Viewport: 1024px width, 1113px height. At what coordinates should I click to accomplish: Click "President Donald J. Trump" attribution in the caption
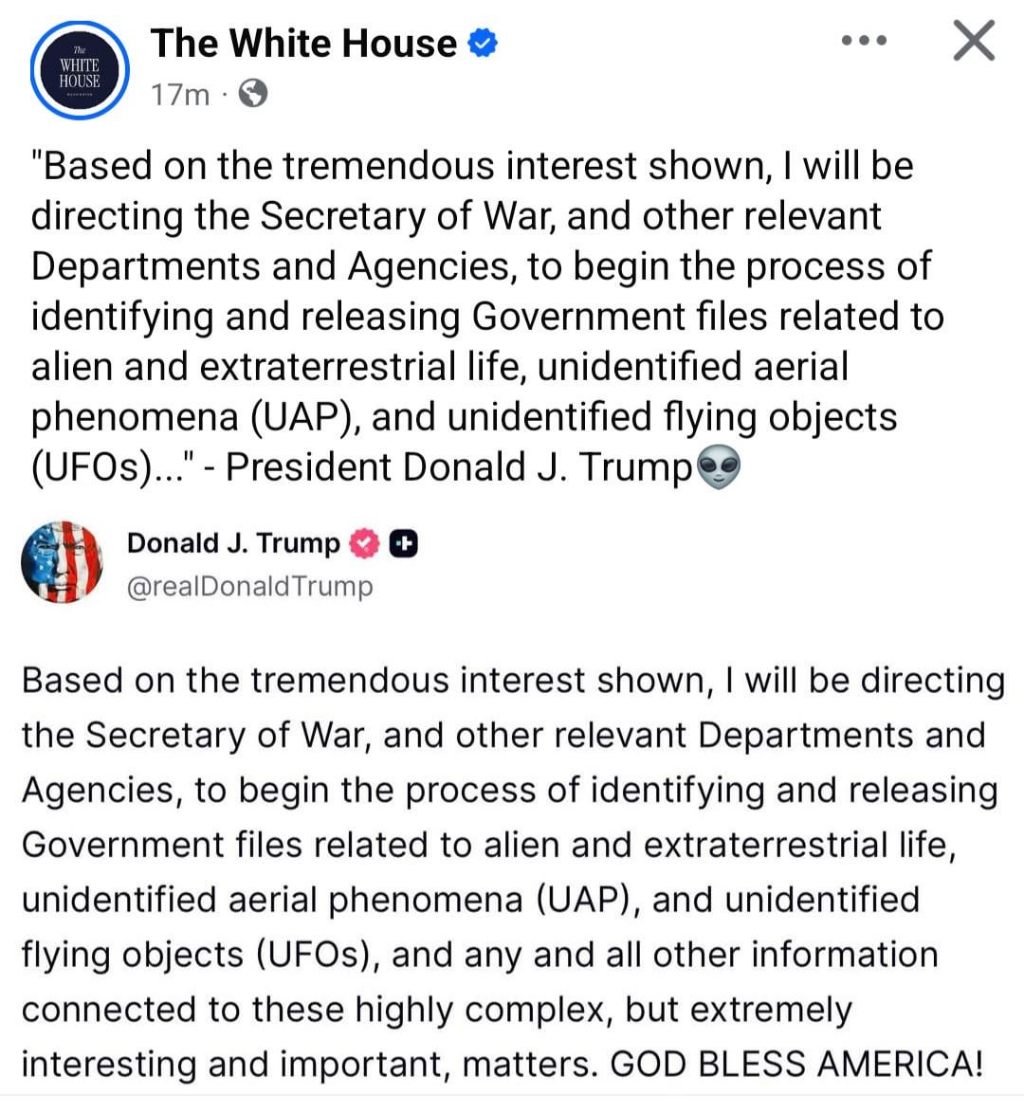[x=459, y=467]
